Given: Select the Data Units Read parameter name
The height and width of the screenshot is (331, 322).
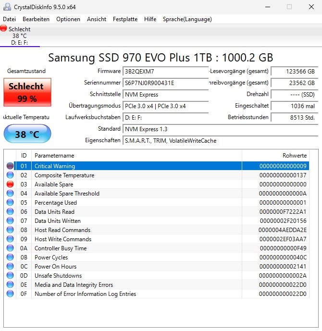Looking at the screenshot, I should 54,211.
